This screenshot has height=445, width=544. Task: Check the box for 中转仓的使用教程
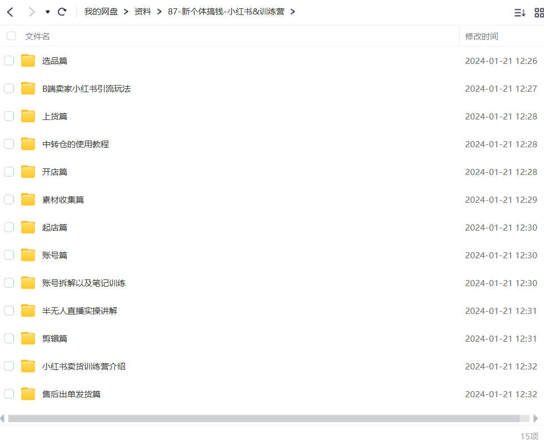[x=9, y=144]
